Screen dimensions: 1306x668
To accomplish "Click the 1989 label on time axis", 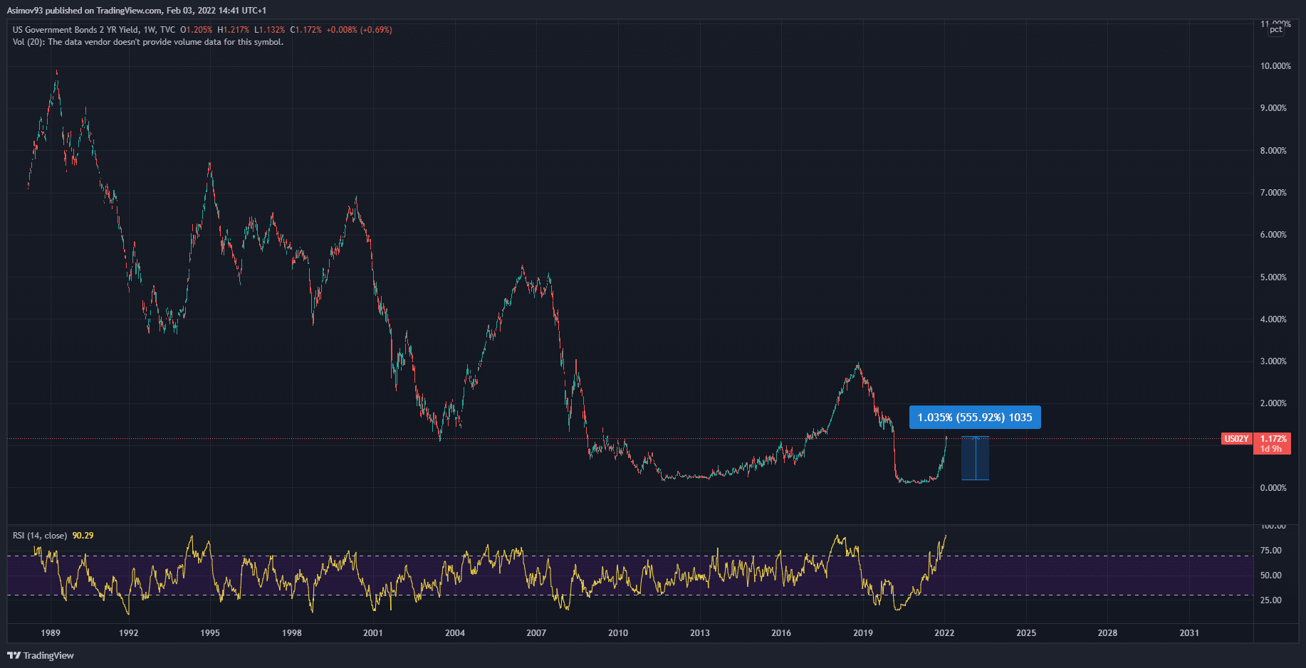I will tap(51, 632).
